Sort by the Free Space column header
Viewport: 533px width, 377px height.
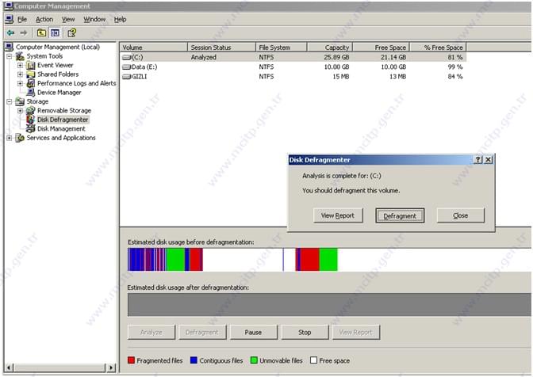pyautogui.click(x=382, y=48)
